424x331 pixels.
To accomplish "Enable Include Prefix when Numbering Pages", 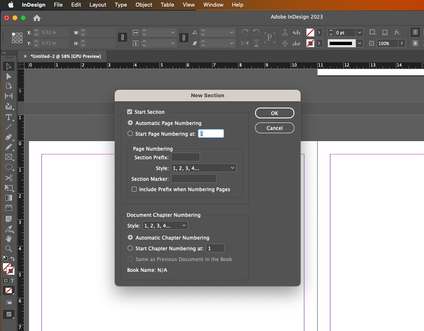I will click(x=134, y=189).
